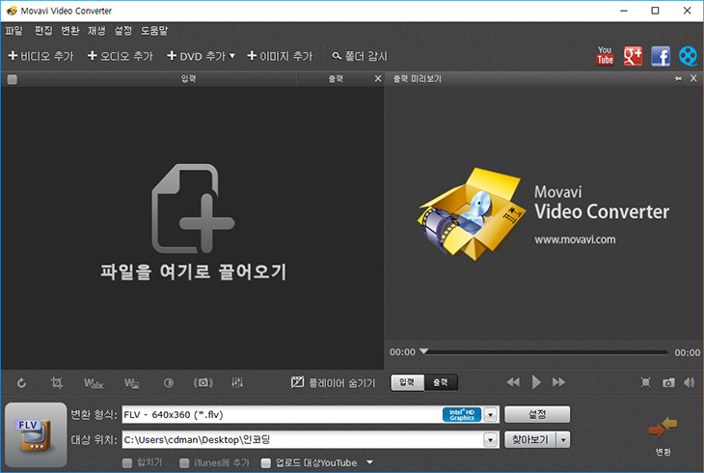Click the 찾아보기 browse button

(530, 440)
